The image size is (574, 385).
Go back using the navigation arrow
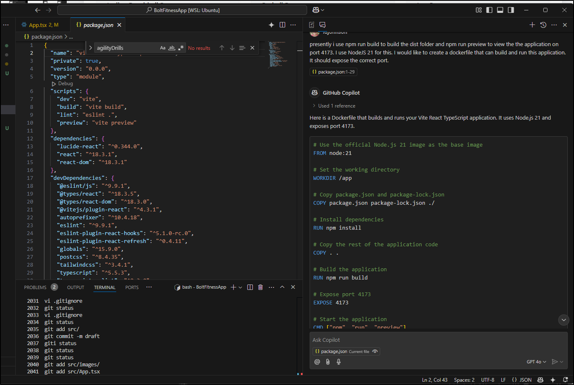pyautogui.click(x=37, y=10)
